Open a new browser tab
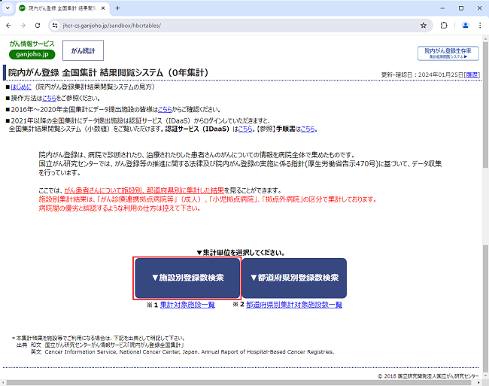This screenshot has width=489, height=386. coord(117,8)
